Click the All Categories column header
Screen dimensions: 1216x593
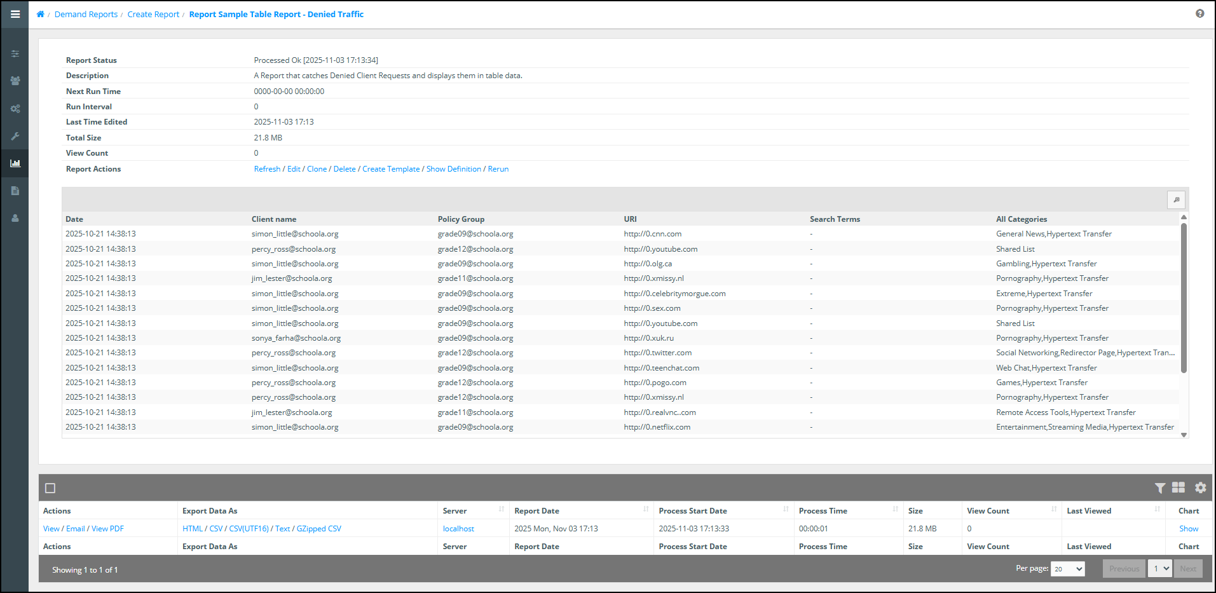(x=1021, y=219)
